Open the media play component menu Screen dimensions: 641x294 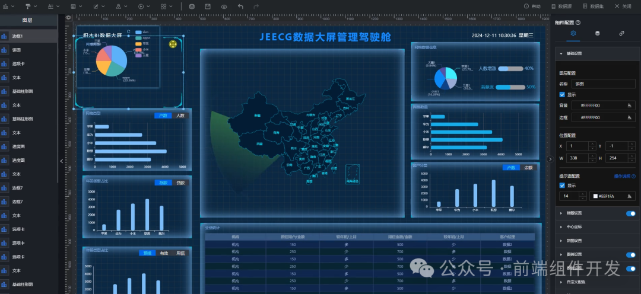click(x=144, y=7)
